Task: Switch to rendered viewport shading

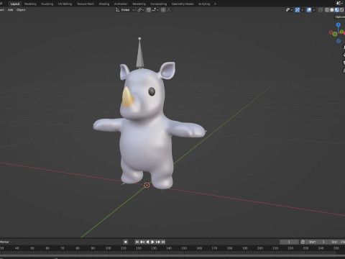Action: coord(342,10)
